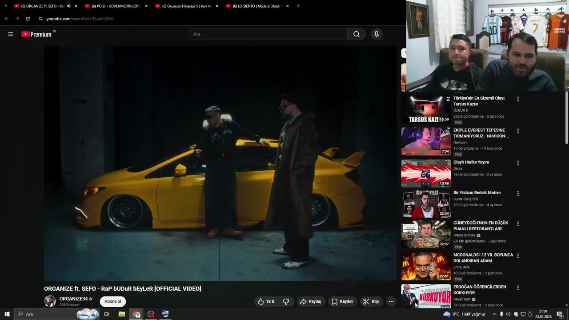Open options menu for Tarsus Kazısı video

pyautogui.click(x=518, y=99)
